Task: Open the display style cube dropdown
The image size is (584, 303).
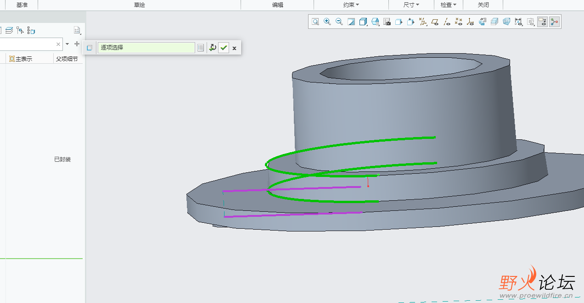Action: coord(363,22)
